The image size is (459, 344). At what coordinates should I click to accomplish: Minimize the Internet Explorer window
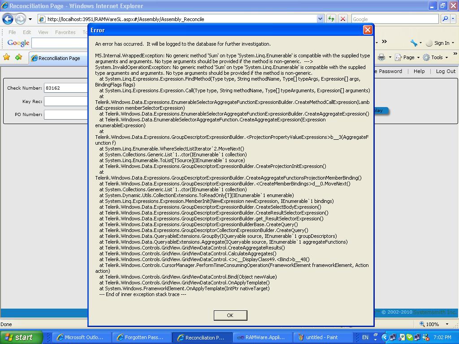[432, 5]
